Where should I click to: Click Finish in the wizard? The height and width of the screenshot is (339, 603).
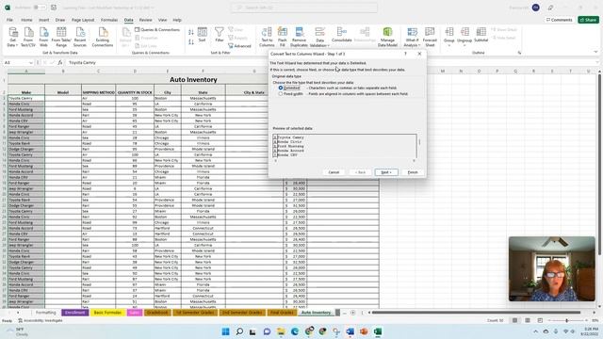(x=413, y=172)
